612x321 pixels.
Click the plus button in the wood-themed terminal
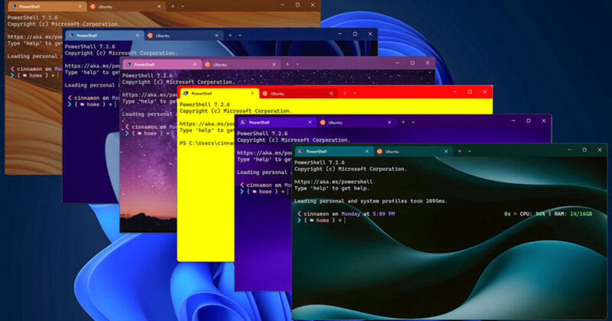click(x=172, y=7)
